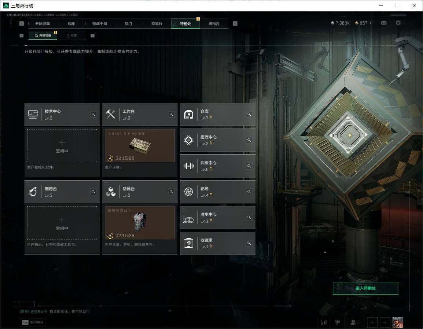Select the sub-tab next to 升级制造
Viewport: 423px width, 329px height.
pyautogui.click(x=72, y=35)
